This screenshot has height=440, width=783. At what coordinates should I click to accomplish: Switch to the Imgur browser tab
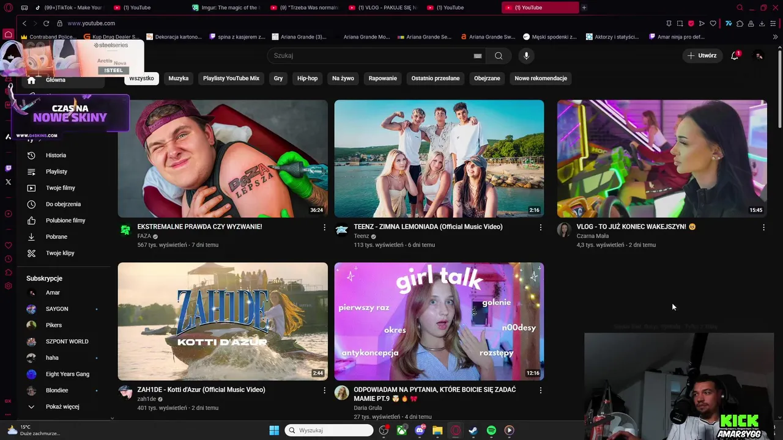226,7
